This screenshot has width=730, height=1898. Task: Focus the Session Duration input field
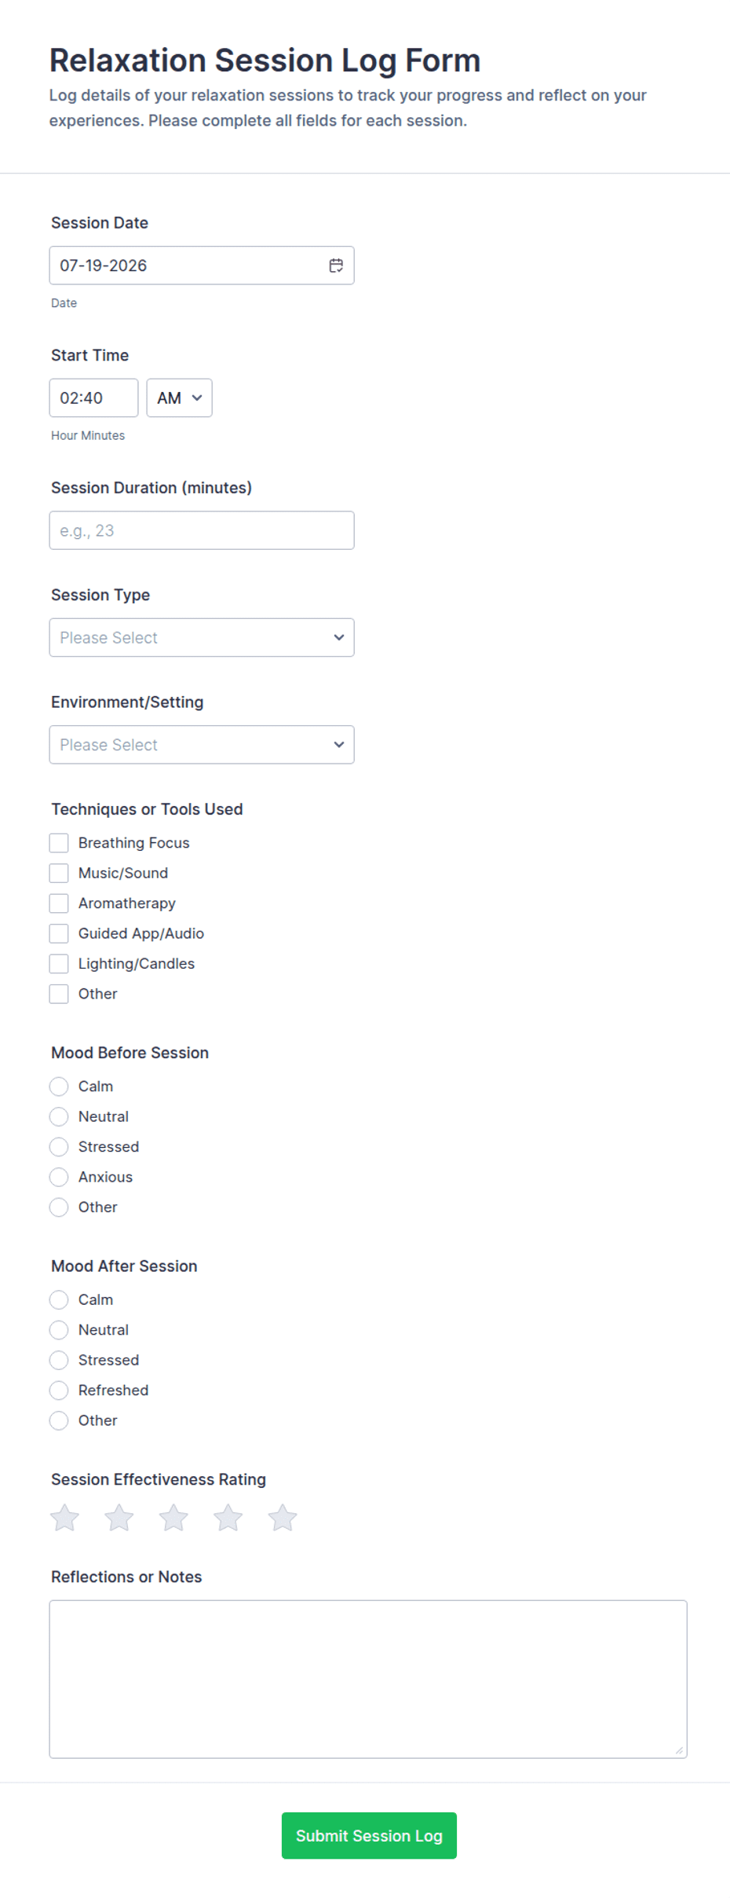(202, 530)
